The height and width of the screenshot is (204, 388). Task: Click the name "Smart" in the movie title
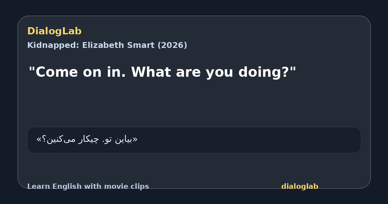(x=141, y=45)
